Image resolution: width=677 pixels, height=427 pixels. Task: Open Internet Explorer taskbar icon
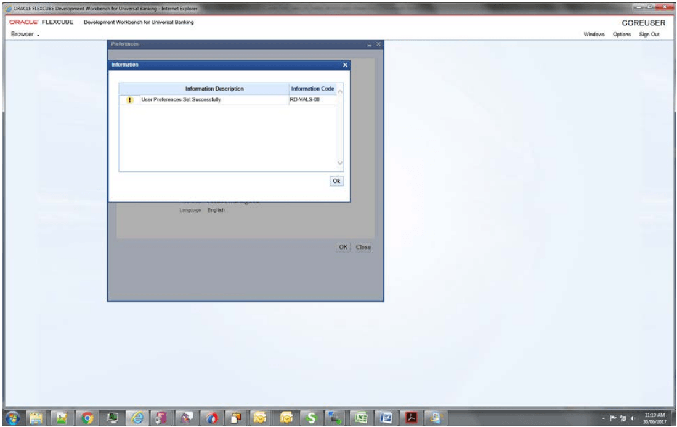point(137,418)
